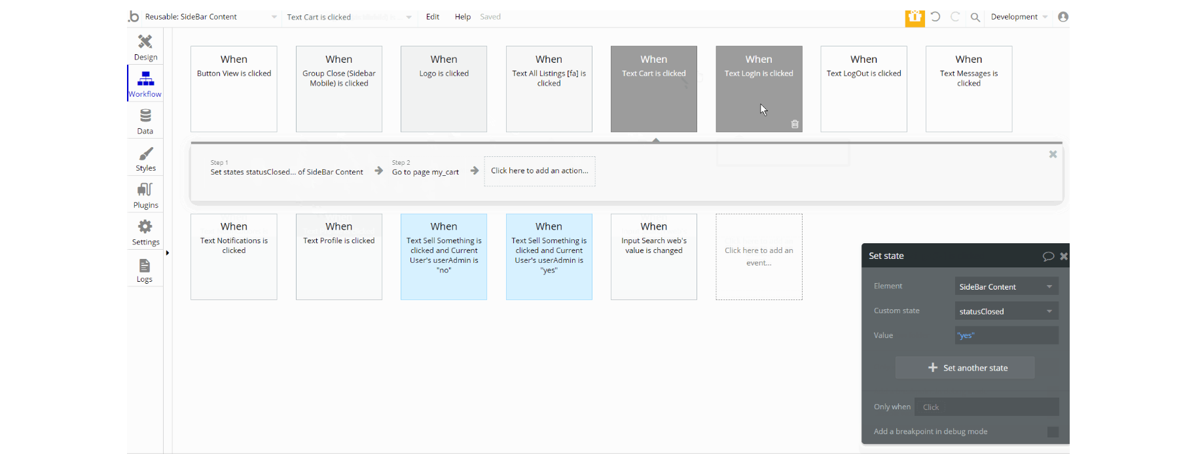The image size is (1198, 459).
Task: Open the Help menu
Action: click(x=463, y=17)
